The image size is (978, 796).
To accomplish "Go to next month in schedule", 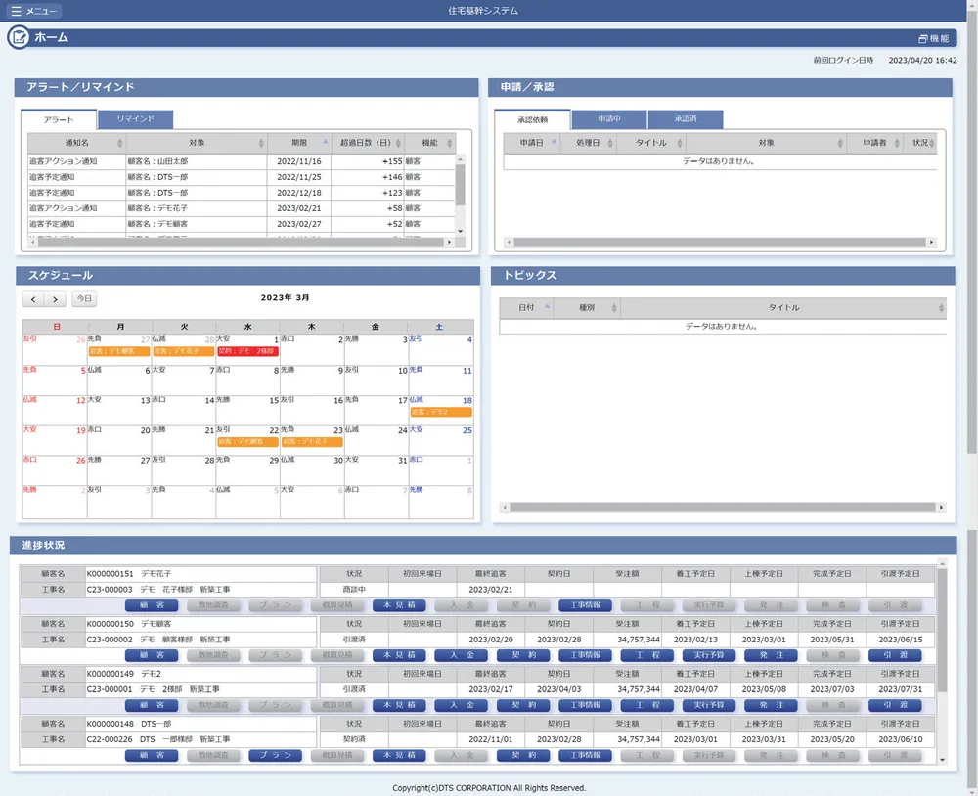I will point(55,299).
